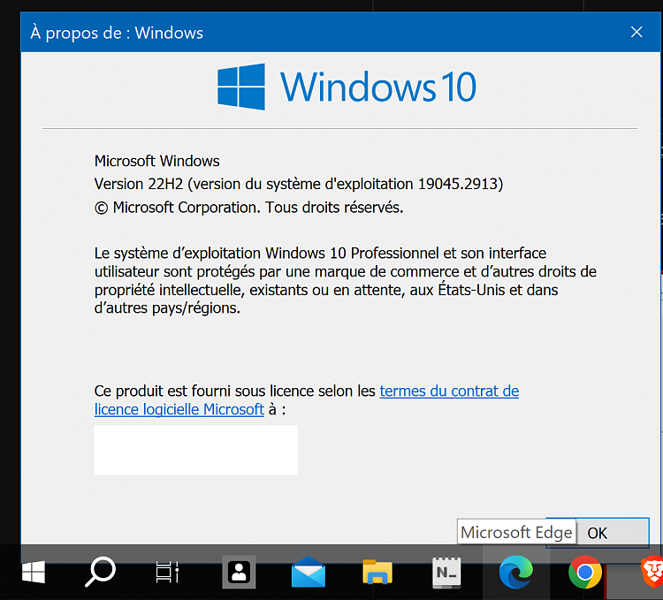Open Task View in taskbar
663x600 pixels.
pyautogui.click(x=167, y=572)
